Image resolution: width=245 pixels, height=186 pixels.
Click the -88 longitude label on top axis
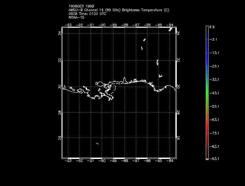125,25
